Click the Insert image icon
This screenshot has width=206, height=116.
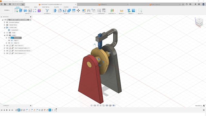click(x=133, y=11)
